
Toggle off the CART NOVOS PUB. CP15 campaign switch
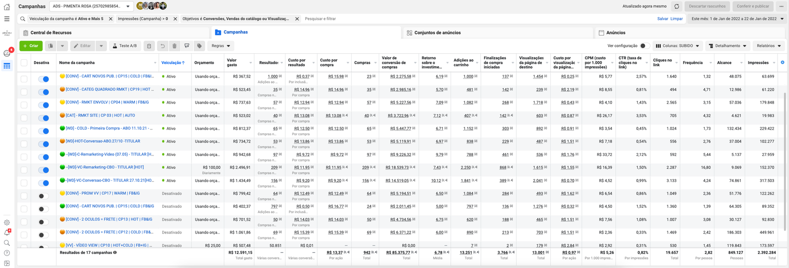[43, 79]
